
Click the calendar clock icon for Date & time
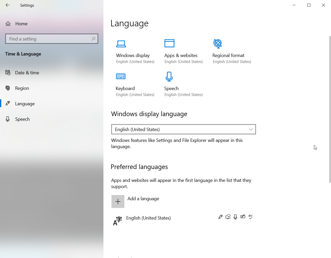click(8, 73)
